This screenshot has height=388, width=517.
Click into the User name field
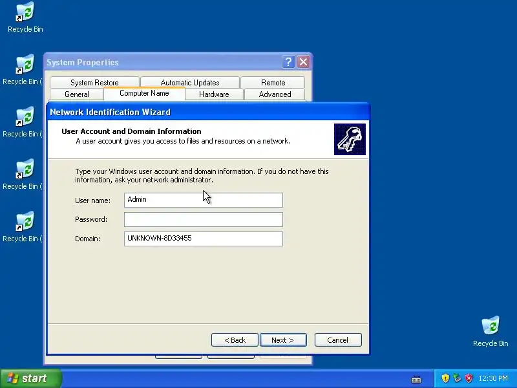204,200
